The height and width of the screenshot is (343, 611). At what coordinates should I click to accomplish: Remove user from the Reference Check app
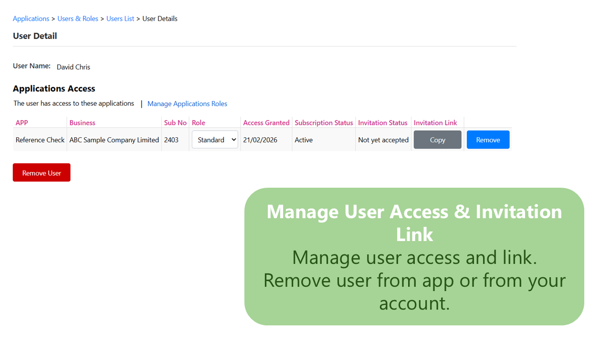pos(488,140)
